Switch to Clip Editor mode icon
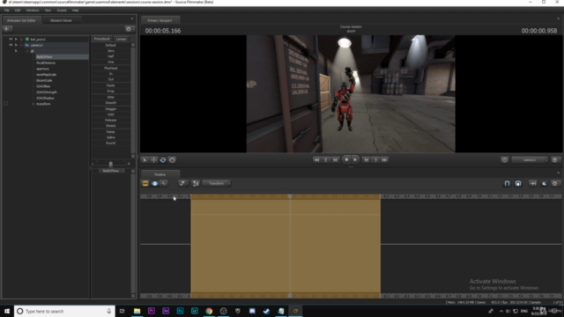 (x=145, y=184)
